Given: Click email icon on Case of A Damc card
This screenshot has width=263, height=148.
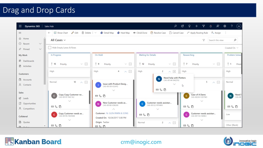Looking at the screenshot, I should (185, 107).
